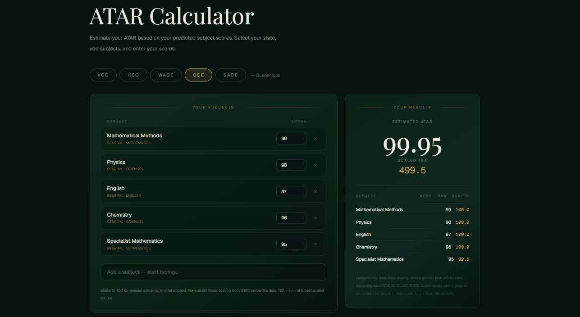580x317 pixels.
Task: Edit the Chemistry score field
Action: (x=291, y=218)
